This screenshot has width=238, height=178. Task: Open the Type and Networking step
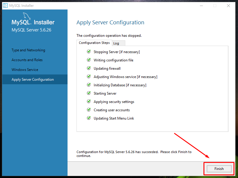pos(28,50)
